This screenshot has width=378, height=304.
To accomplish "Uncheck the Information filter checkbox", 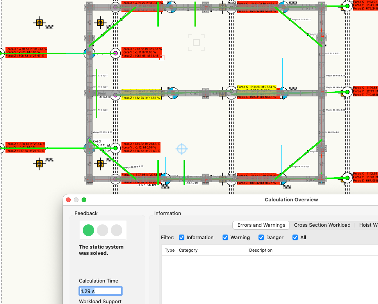I will coord(182,237).
